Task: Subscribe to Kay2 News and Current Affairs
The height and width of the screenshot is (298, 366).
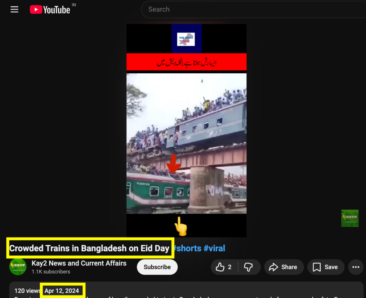Action: (157, 267)
